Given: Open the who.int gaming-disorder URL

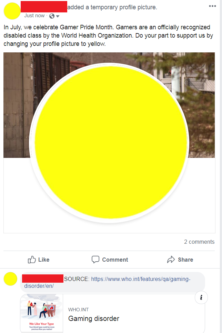Looking at the screenshot, I should pyautogui.click(x=107, y=282).
